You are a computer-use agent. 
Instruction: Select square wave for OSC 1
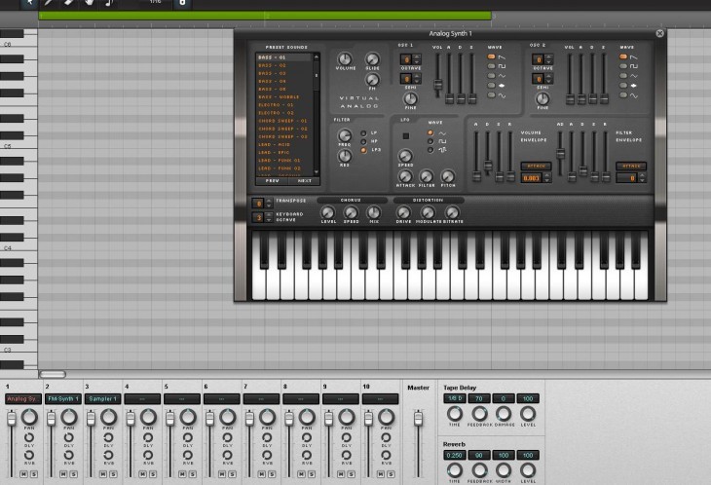(492, 66)
